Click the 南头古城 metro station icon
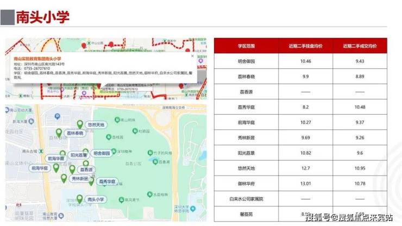The width and height of the screenshot is (402, 226). (x=41, y=151)
